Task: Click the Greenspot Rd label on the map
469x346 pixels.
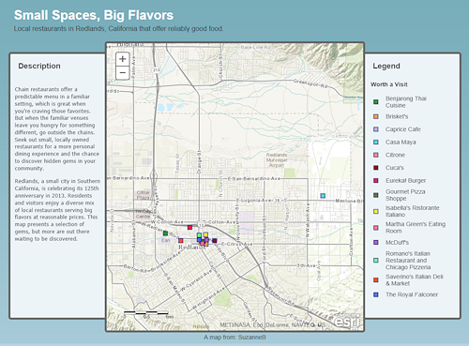Action: tap(310, 83)
